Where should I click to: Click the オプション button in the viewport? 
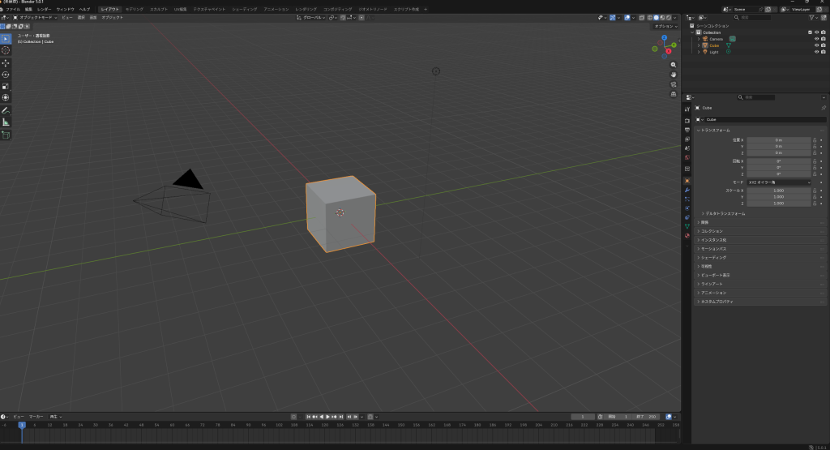tap(665, 26)
